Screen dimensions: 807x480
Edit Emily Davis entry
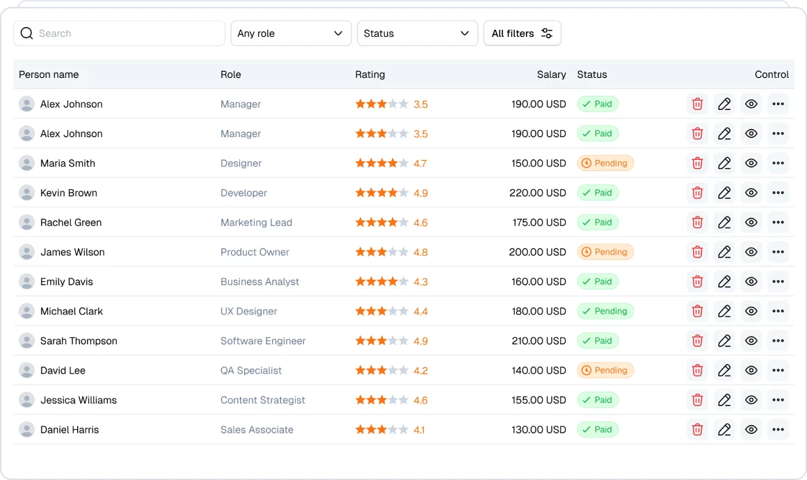click(x=724, y=282)
